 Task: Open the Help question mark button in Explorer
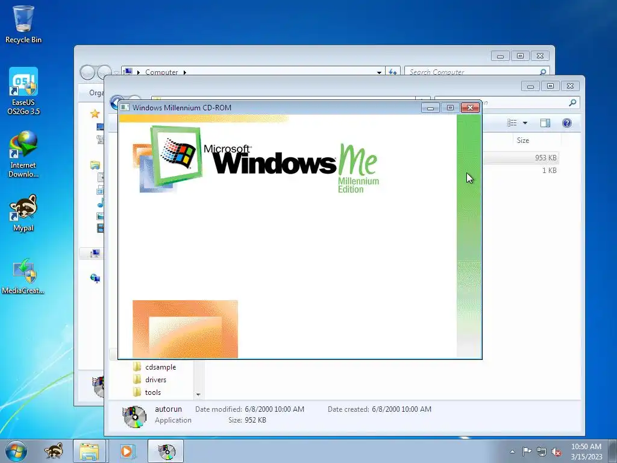click(x=566, y=123)
